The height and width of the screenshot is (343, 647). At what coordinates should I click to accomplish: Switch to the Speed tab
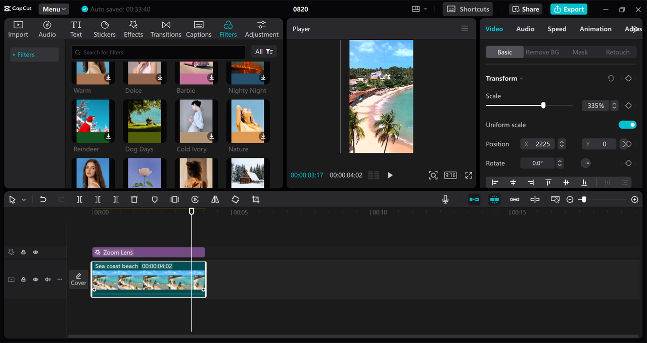click(557, 29)
